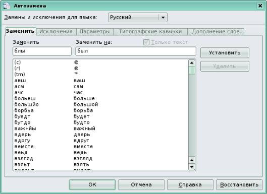Click the application icon in the title bar
This screenshot has height=194, width=267.
pos(7,6)
